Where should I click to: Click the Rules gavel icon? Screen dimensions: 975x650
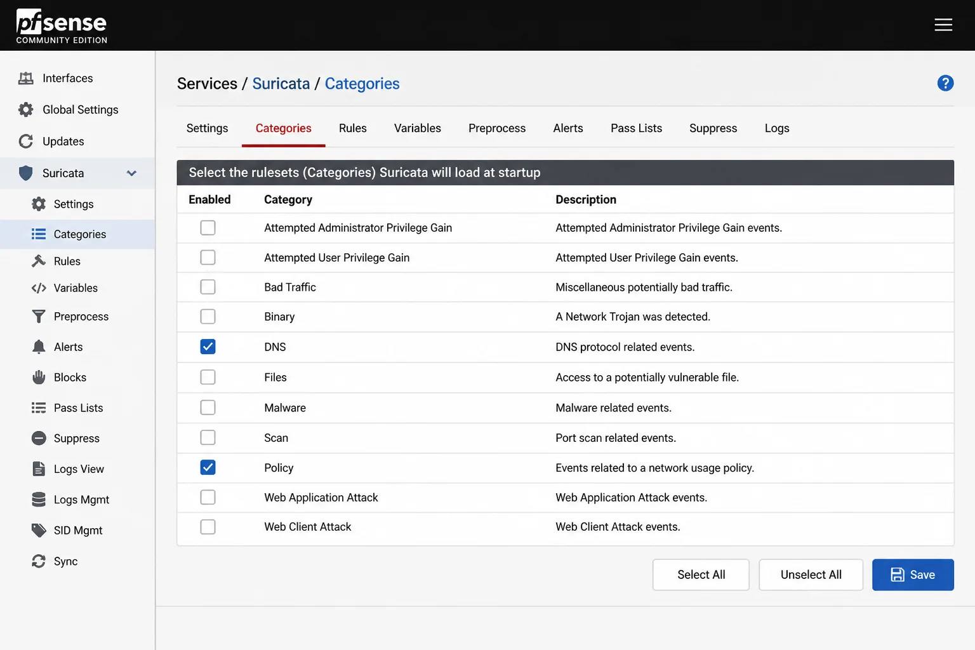tap(39, 261)
